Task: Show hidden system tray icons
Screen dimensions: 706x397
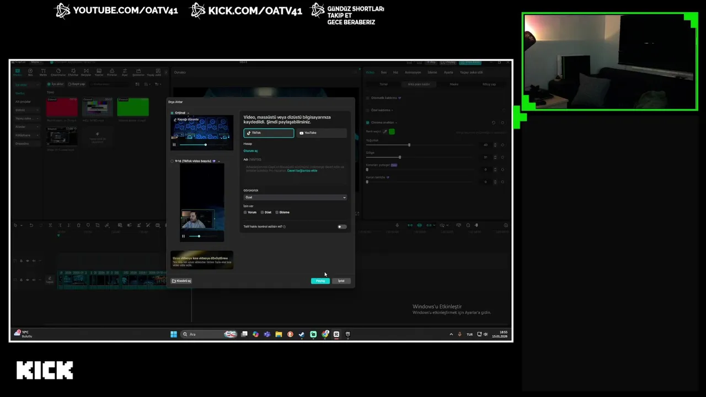Action: (x=451, y=334)
